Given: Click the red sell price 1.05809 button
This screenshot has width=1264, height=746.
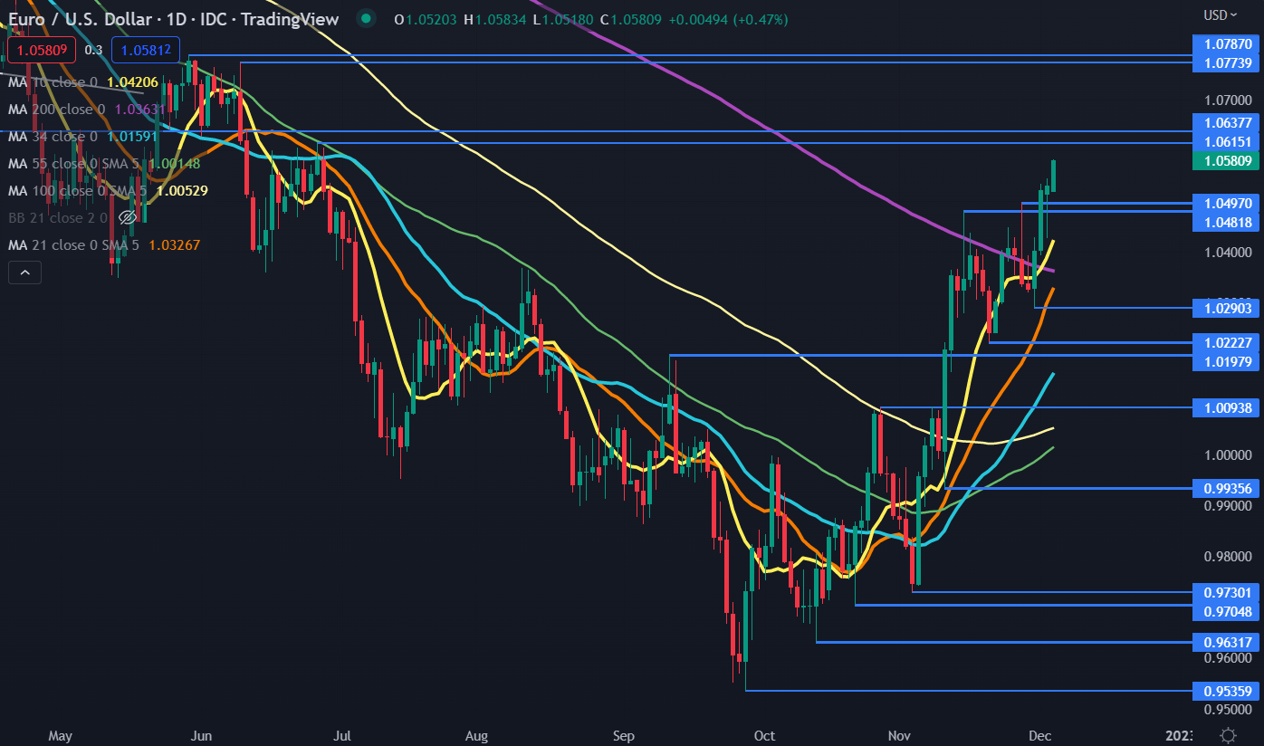Looking at the screenshot, I should 34,50.
